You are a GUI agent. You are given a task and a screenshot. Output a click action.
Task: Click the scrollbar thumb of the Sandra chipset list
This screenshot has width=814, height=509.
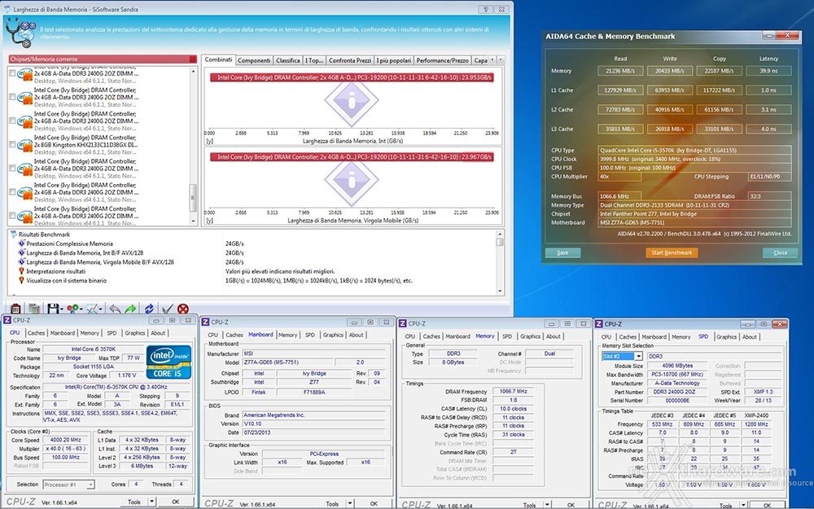pos(193,197)
